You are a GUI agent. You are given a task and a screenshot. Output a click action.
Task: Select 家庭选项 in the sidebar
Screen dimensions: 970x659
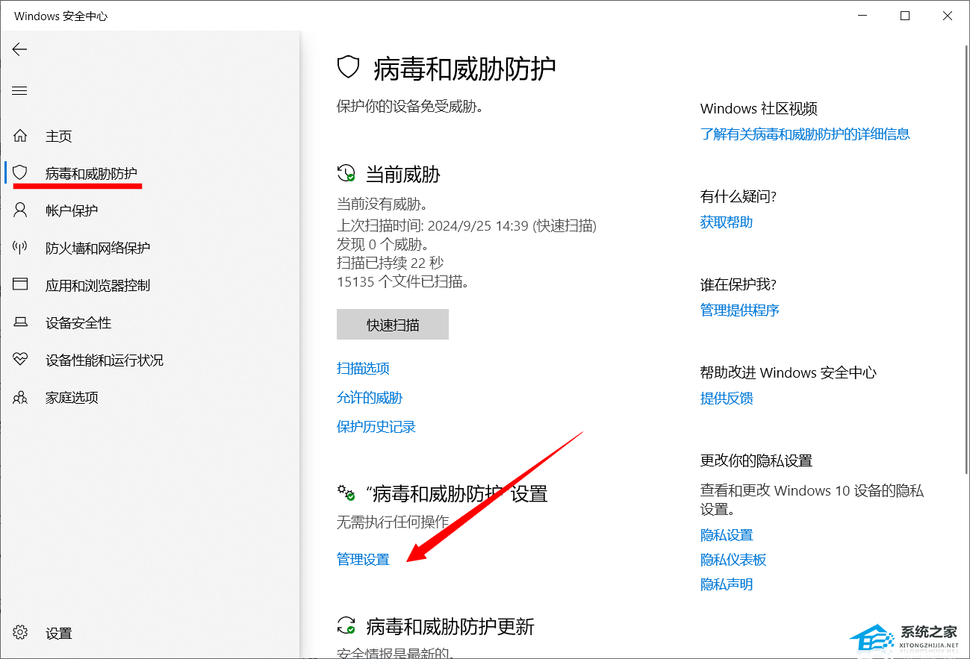click(72, 397)
